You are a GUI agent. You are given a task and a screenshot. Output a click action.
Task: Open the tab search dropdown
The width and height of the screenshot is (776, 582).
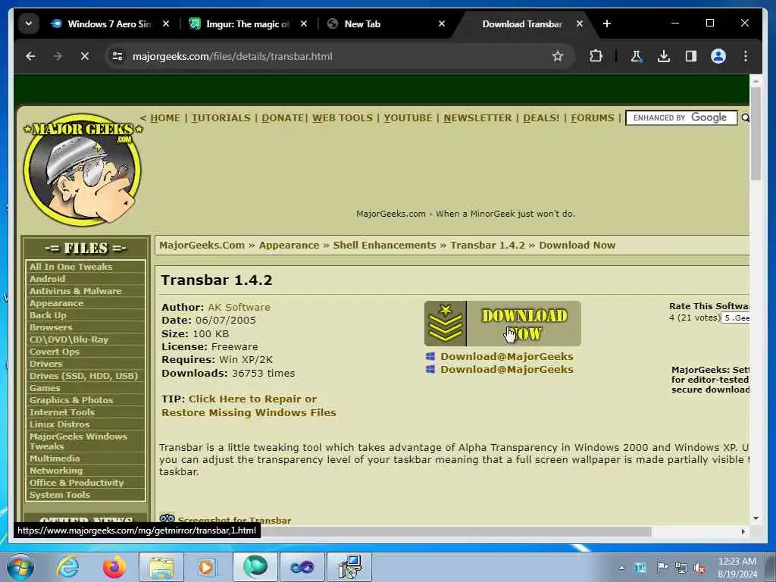[29, 23]
